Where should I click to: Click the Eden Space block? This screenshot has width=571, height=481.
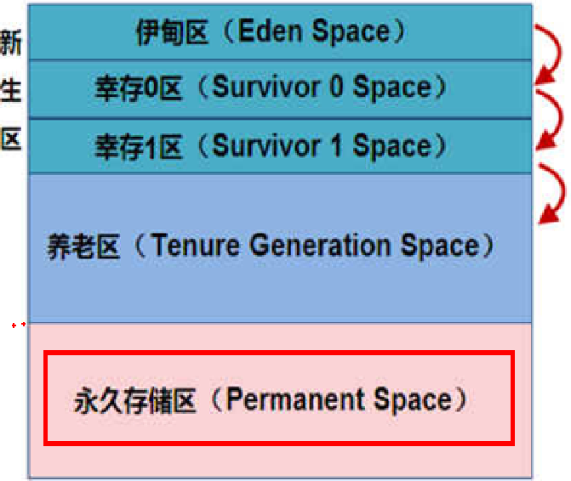click(280, 31)
